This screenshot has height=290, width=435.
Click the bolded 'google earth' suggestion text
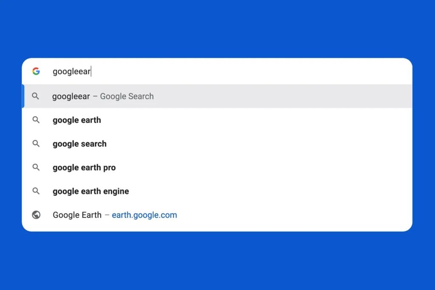click(x=76, y=120)
